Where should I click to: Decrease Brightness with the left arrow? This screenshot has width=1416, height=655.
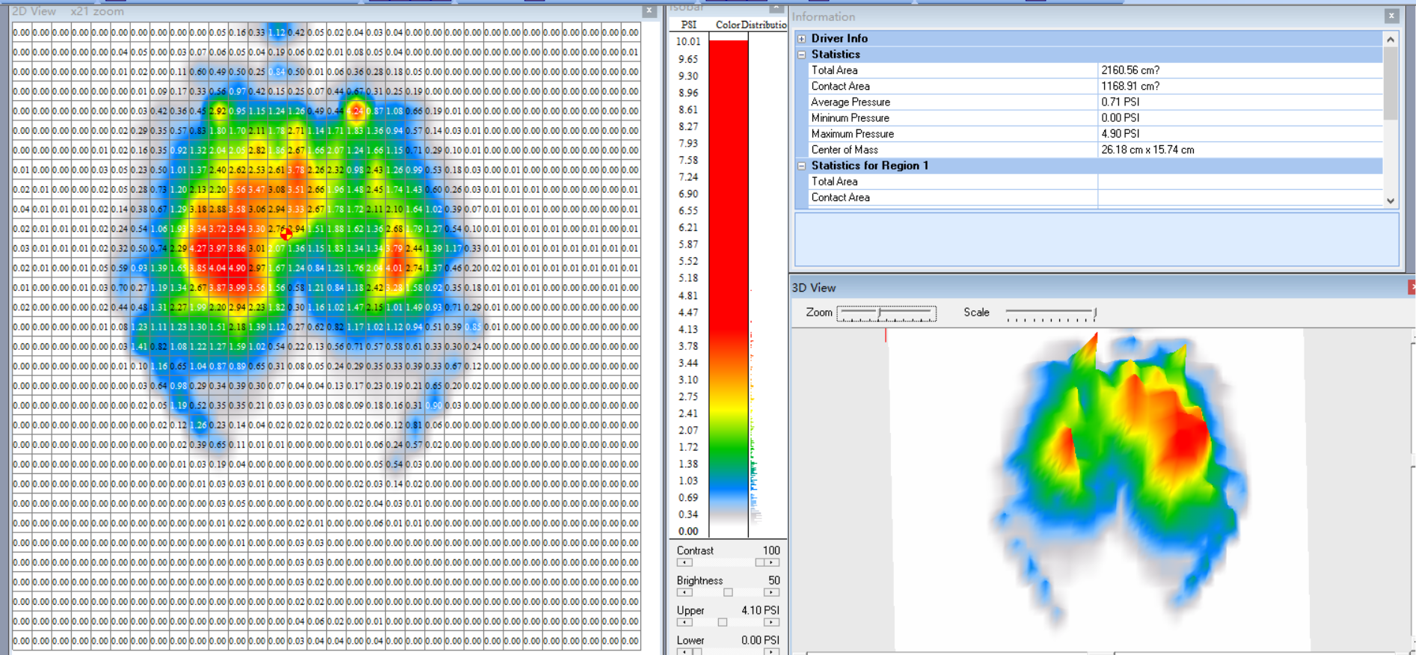point(684,592)
